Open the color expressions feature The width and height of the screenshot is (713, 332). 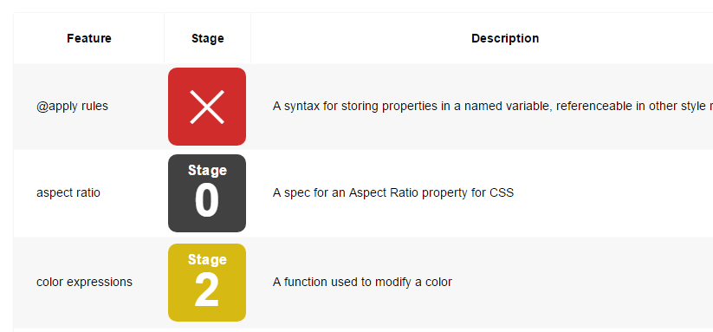84,282
